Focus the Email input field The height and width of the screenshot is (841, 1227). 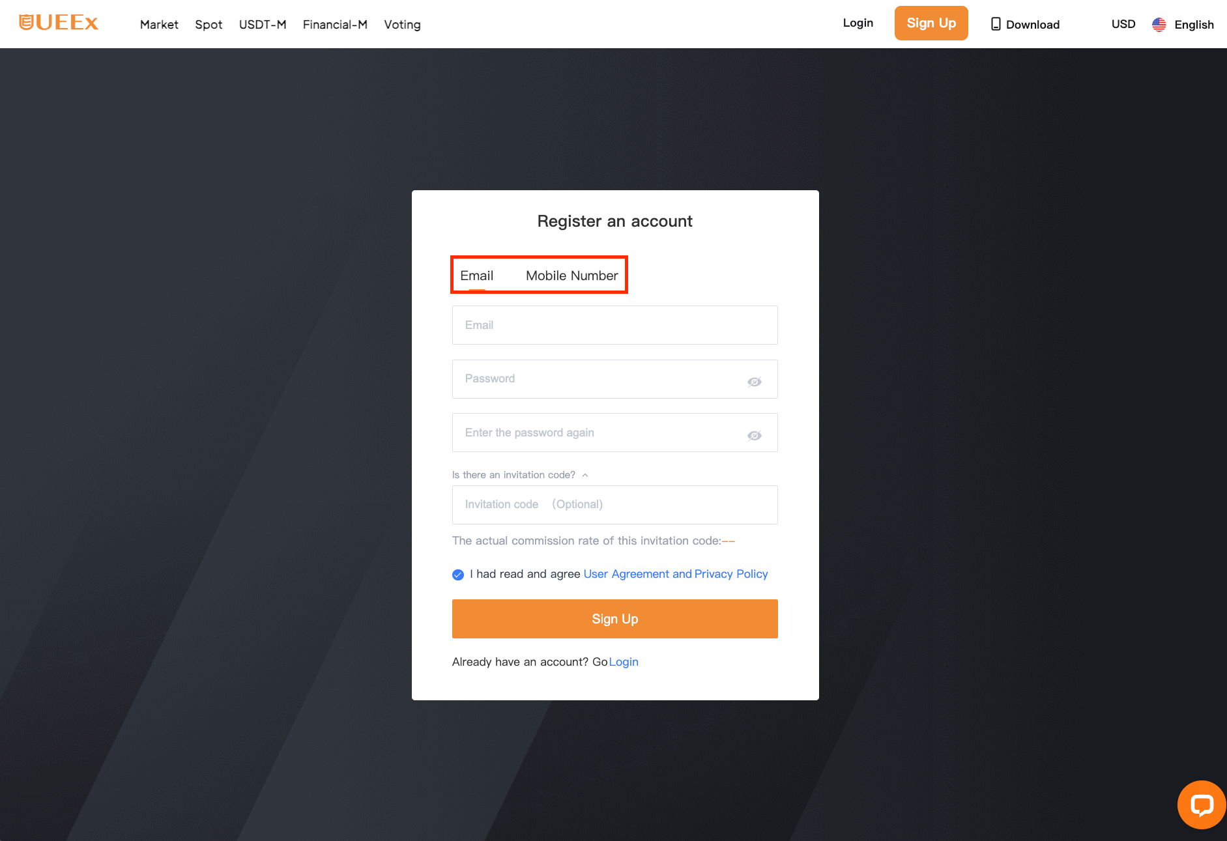pos(615,325)
